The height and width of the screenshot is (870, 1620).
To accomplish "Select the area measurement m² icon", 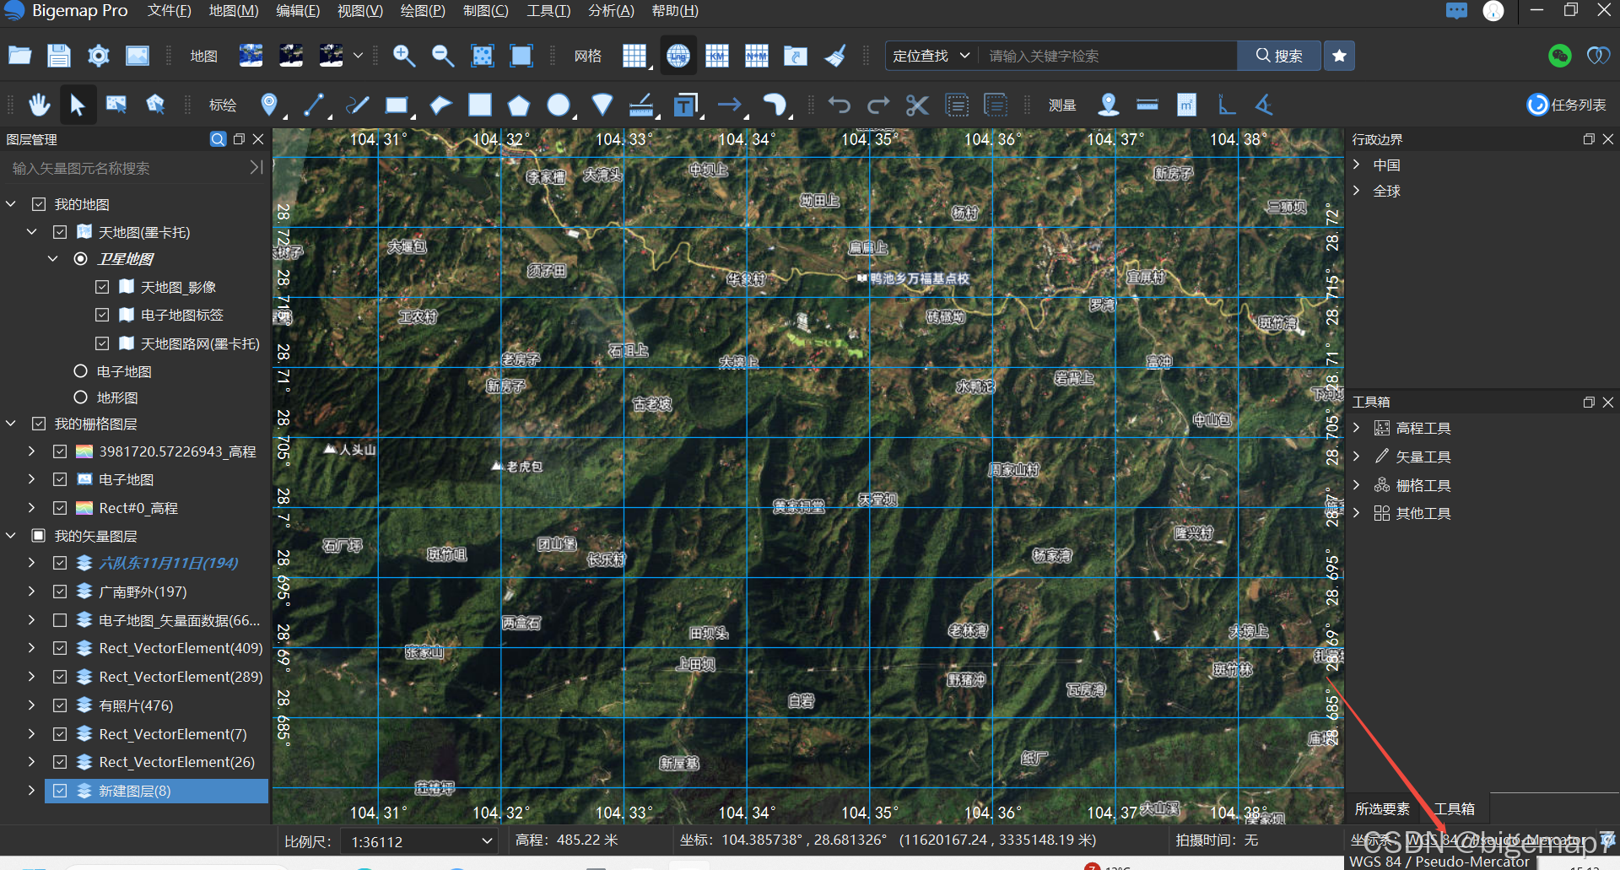I will (1186, 105).
